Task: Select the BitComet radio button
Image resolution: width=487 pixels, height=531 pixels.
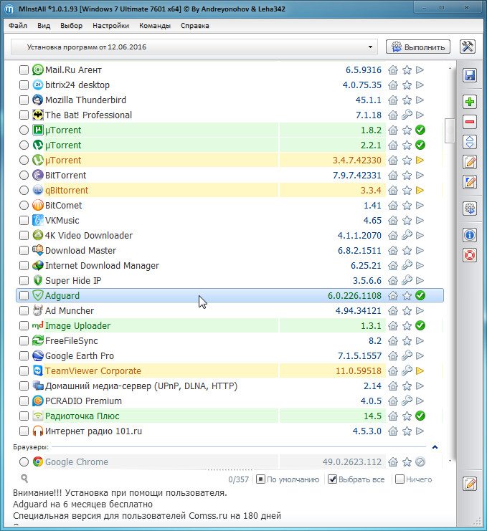Action: (x=24, y=205)
